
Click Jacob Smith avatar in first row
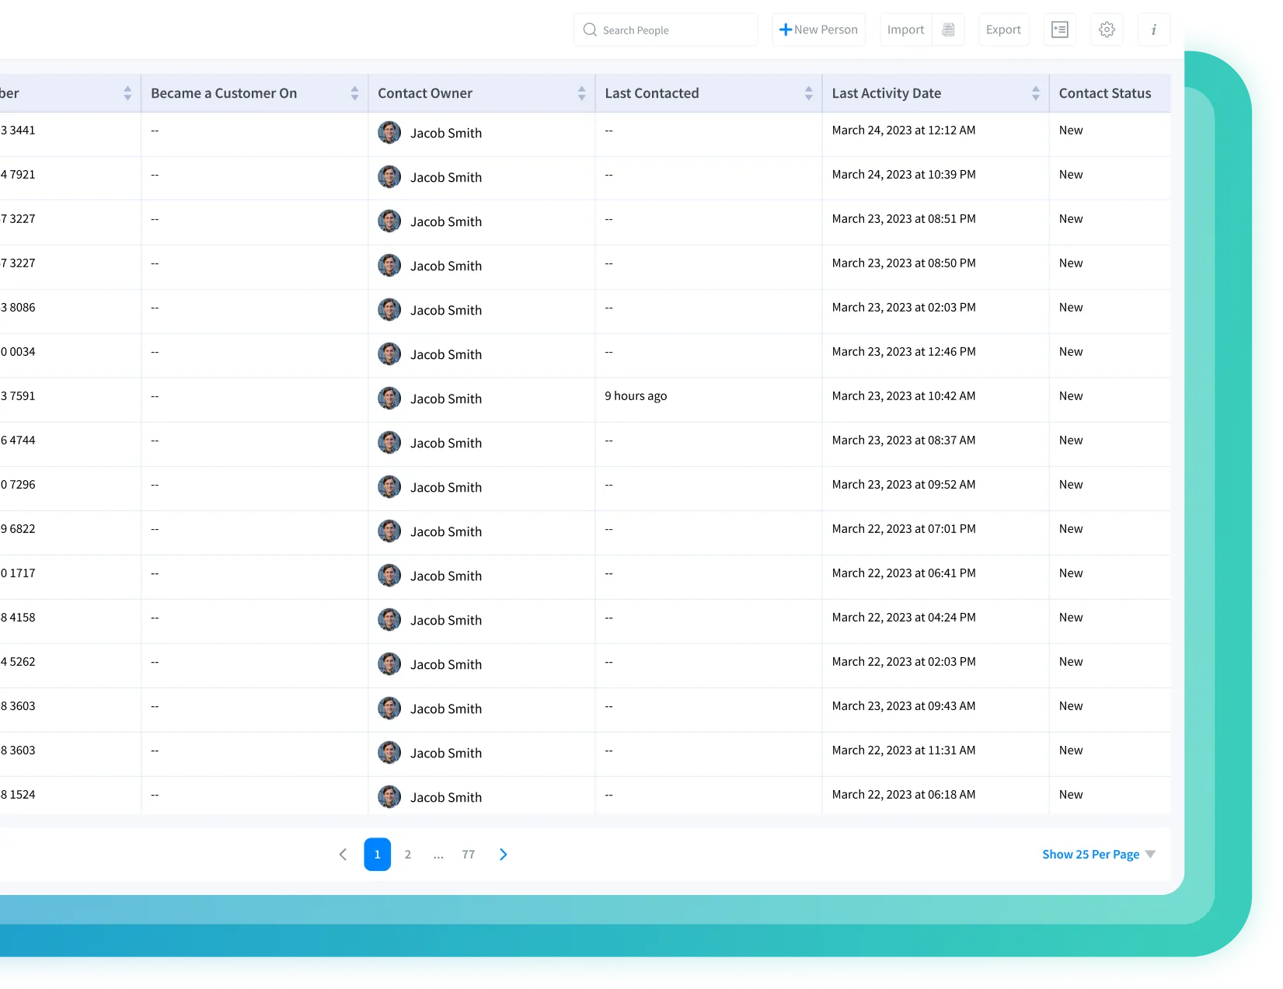(x=389, y=132)
